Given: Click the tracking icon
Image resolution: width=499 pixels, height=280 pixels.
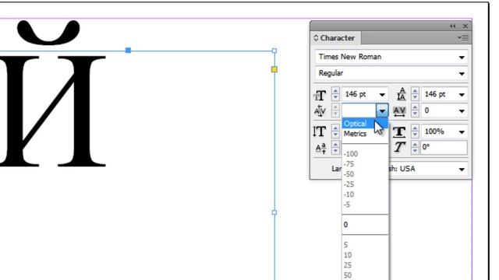Looking at the screenshot, I should coord(399,111).
